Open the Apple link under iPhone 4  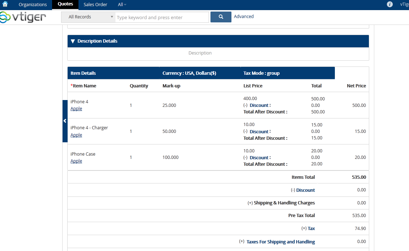coord(76,109)
